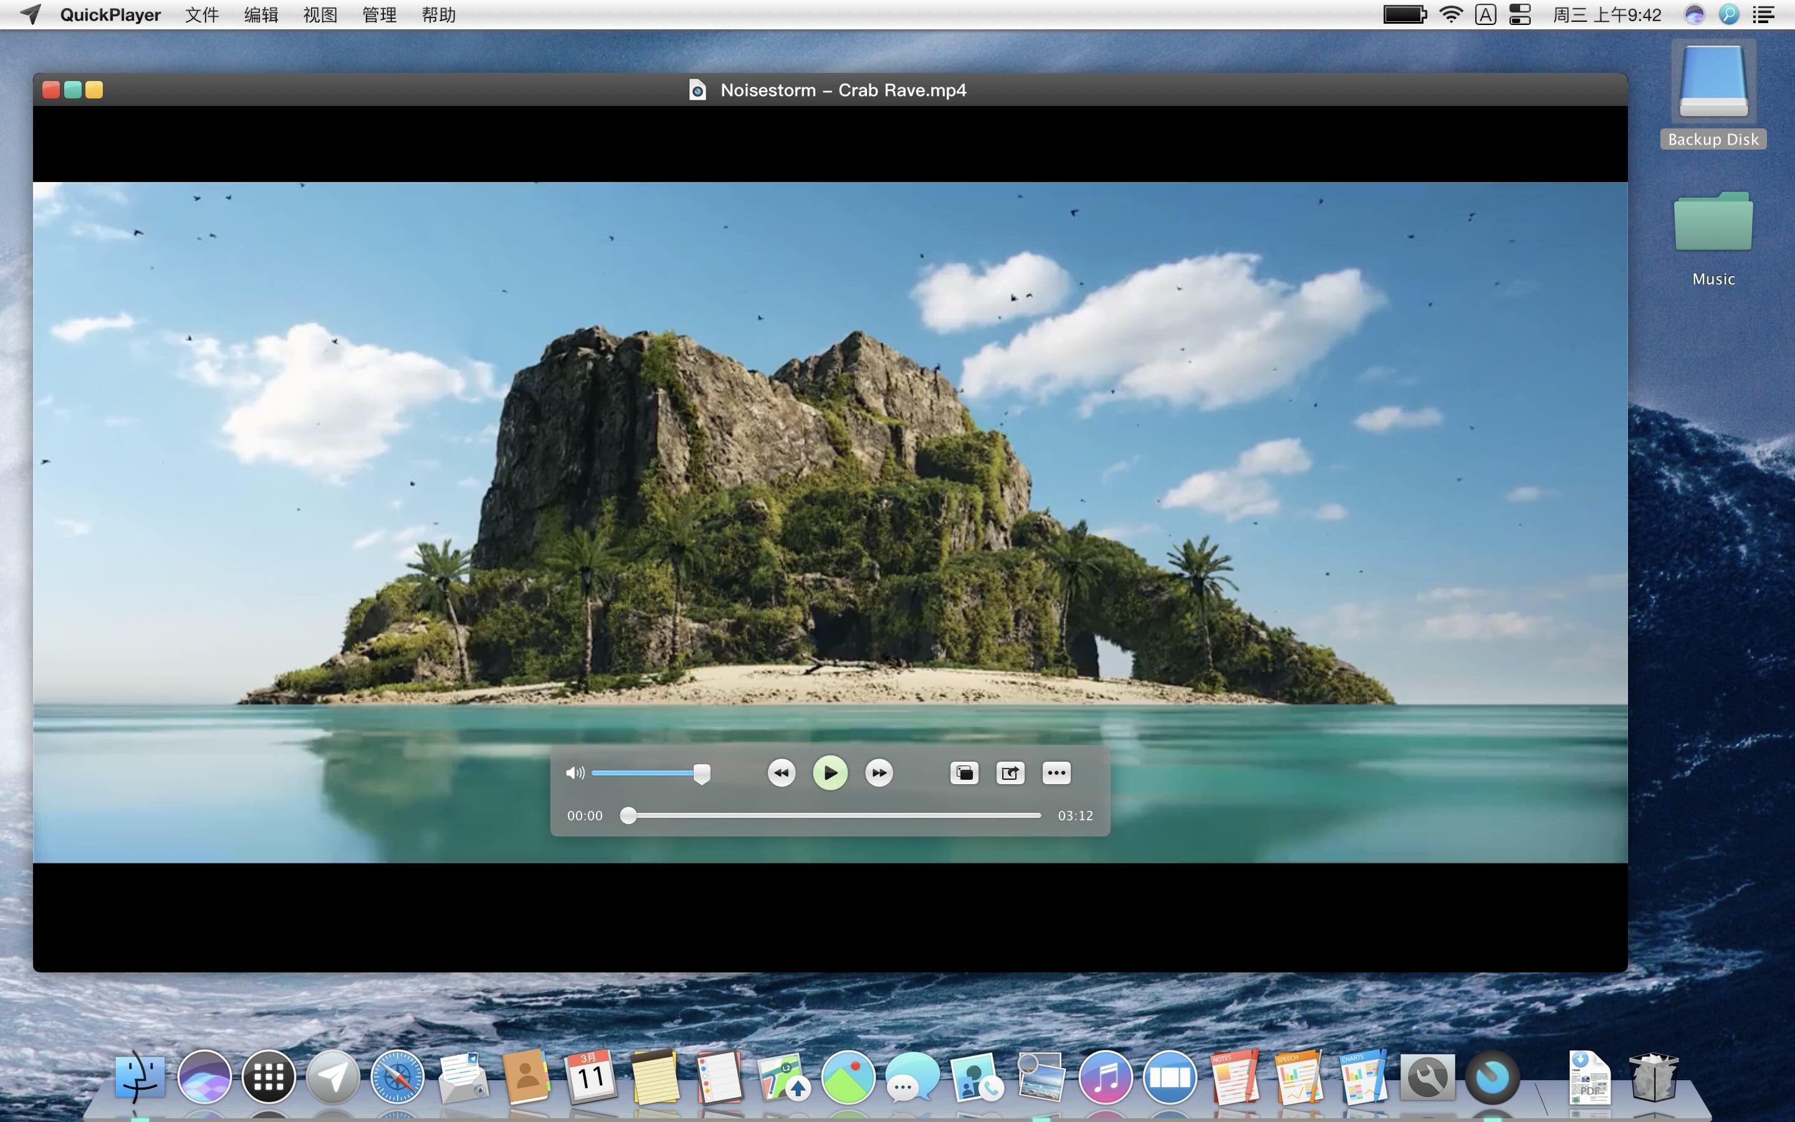The width and height of the screenshot is (1795, 1122).
Task: Open Safari from the Dock
Action: (x=397, y=1076)
